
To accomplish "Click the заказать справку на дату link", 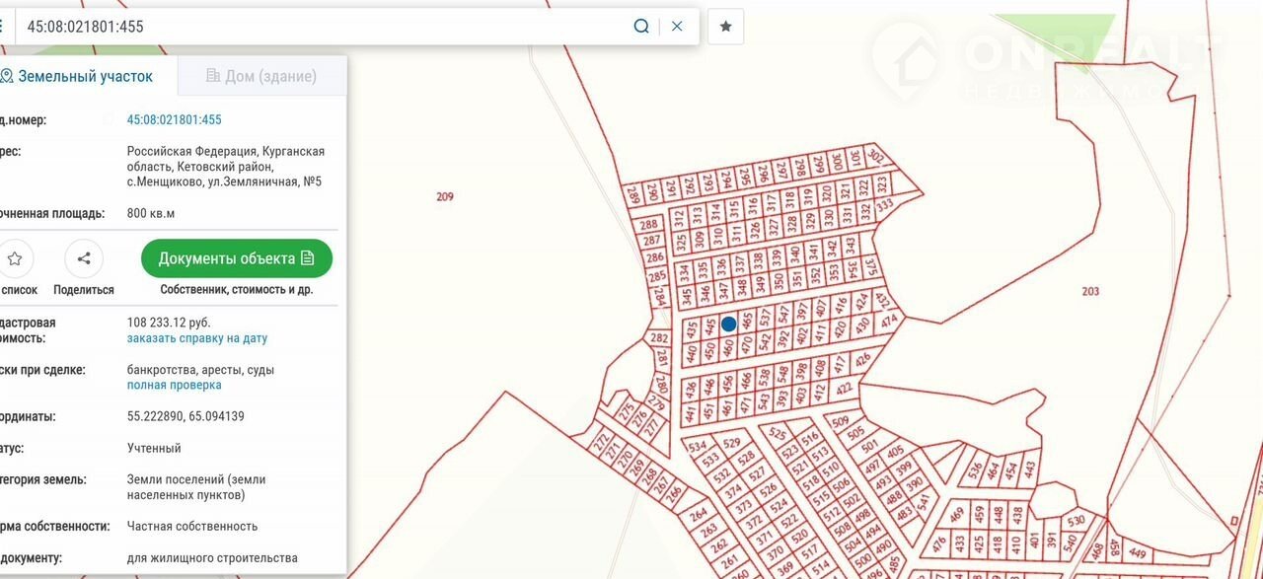I will pyautogui.click(x=196, y=338).
